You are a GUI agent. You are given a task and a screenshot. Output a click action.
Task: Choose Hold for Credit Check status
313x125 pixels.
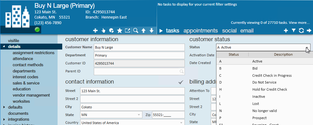click(x=265, y=89)
